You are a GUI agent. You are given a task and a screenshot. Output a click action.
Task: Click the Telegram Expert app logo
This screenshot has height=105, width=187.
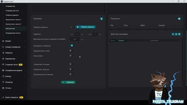tap(2, 1)
